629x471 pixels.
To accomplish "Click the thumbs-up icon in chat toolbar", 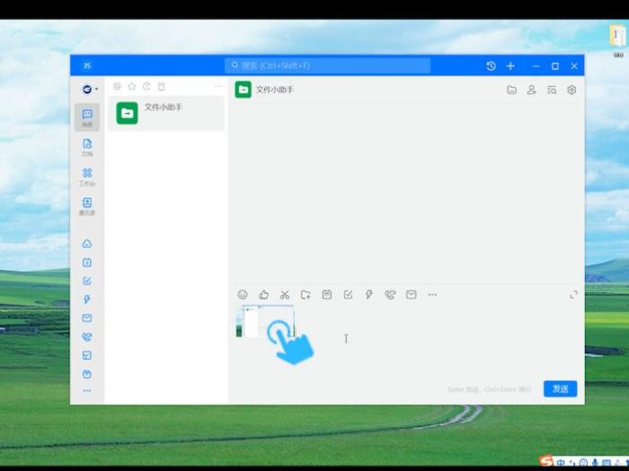I will coord(263,295).
